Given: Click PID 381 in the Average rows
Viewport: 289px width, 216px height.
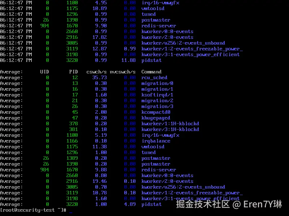Looking at the screenshot, I should (x=73, y=130).
